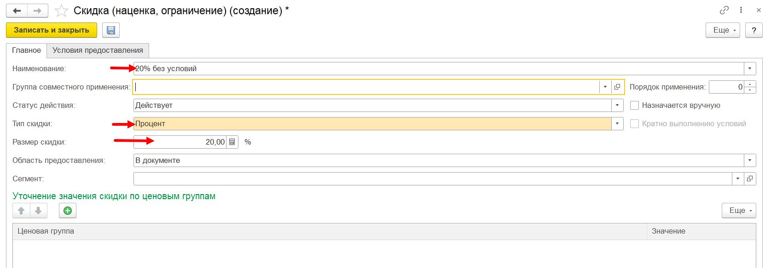The image size is (771, 268).
Task: Open the 'Статус действия' dropdown list
Action: [617, 106]
